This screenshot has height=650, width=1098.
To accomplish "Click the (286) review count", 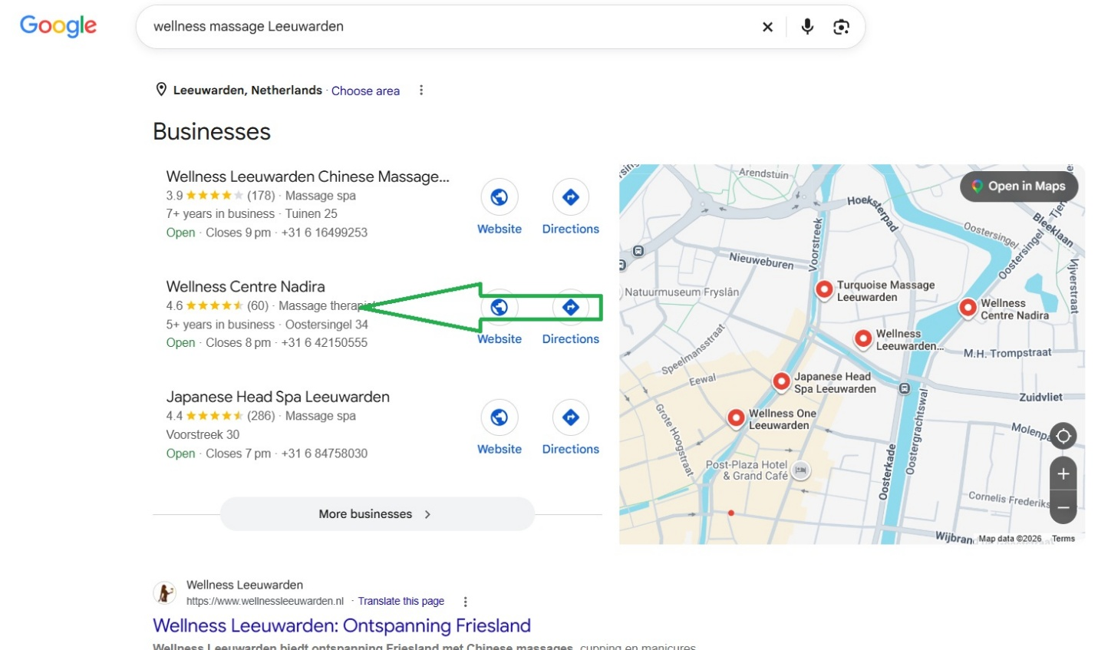I will [261, 416].
